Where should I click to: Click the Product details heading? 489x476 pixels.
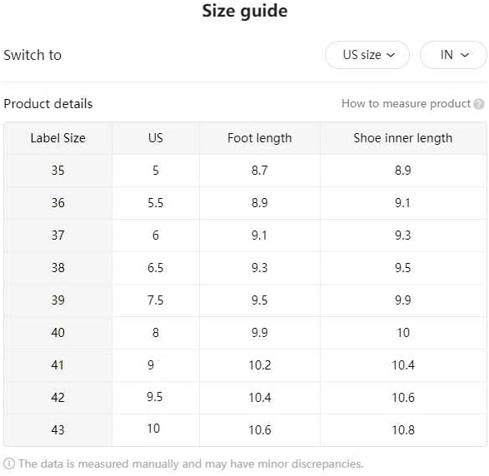click(48, 104)
